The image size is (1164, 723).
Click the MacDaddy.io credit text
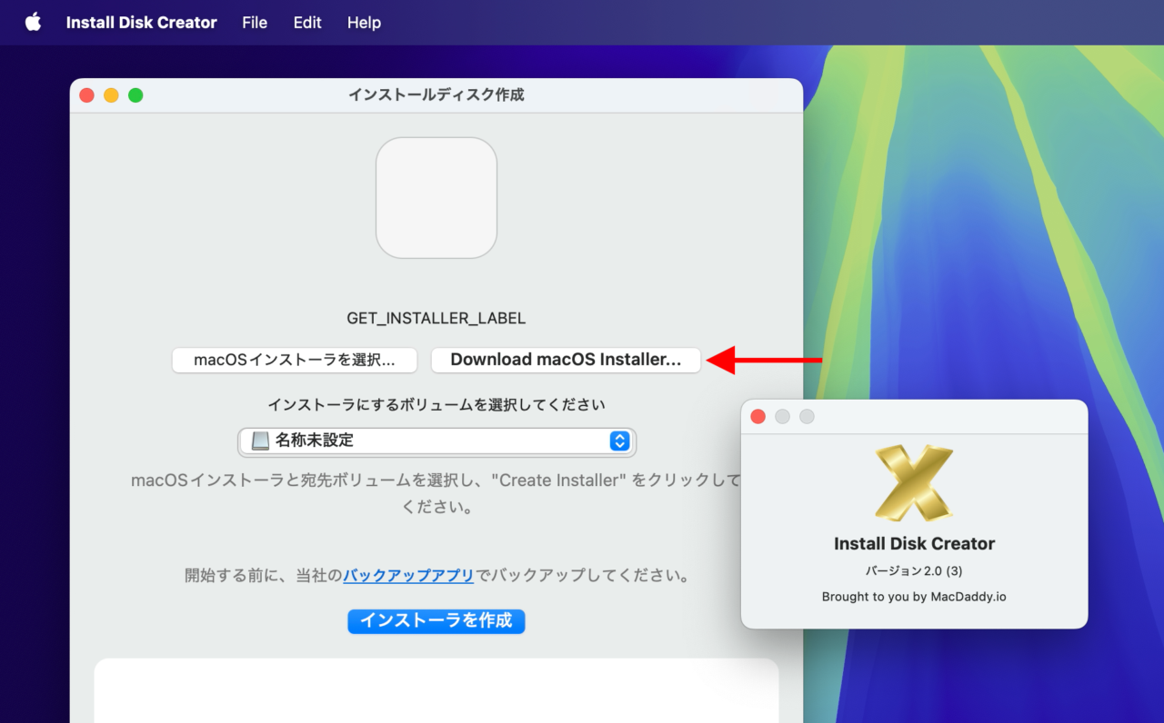click(913, 597)
